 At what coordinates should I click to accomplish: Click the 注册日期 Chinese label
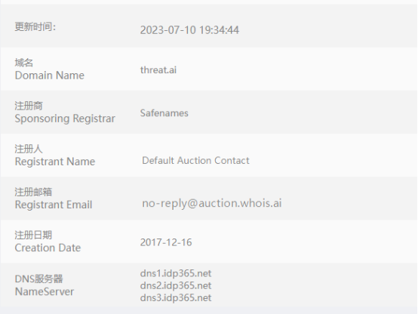coord(33,235)
